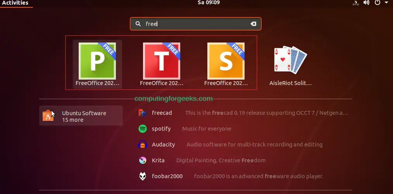Click the volume speaker icon
Screen dimensions: 393x194
tap(366, 3)
